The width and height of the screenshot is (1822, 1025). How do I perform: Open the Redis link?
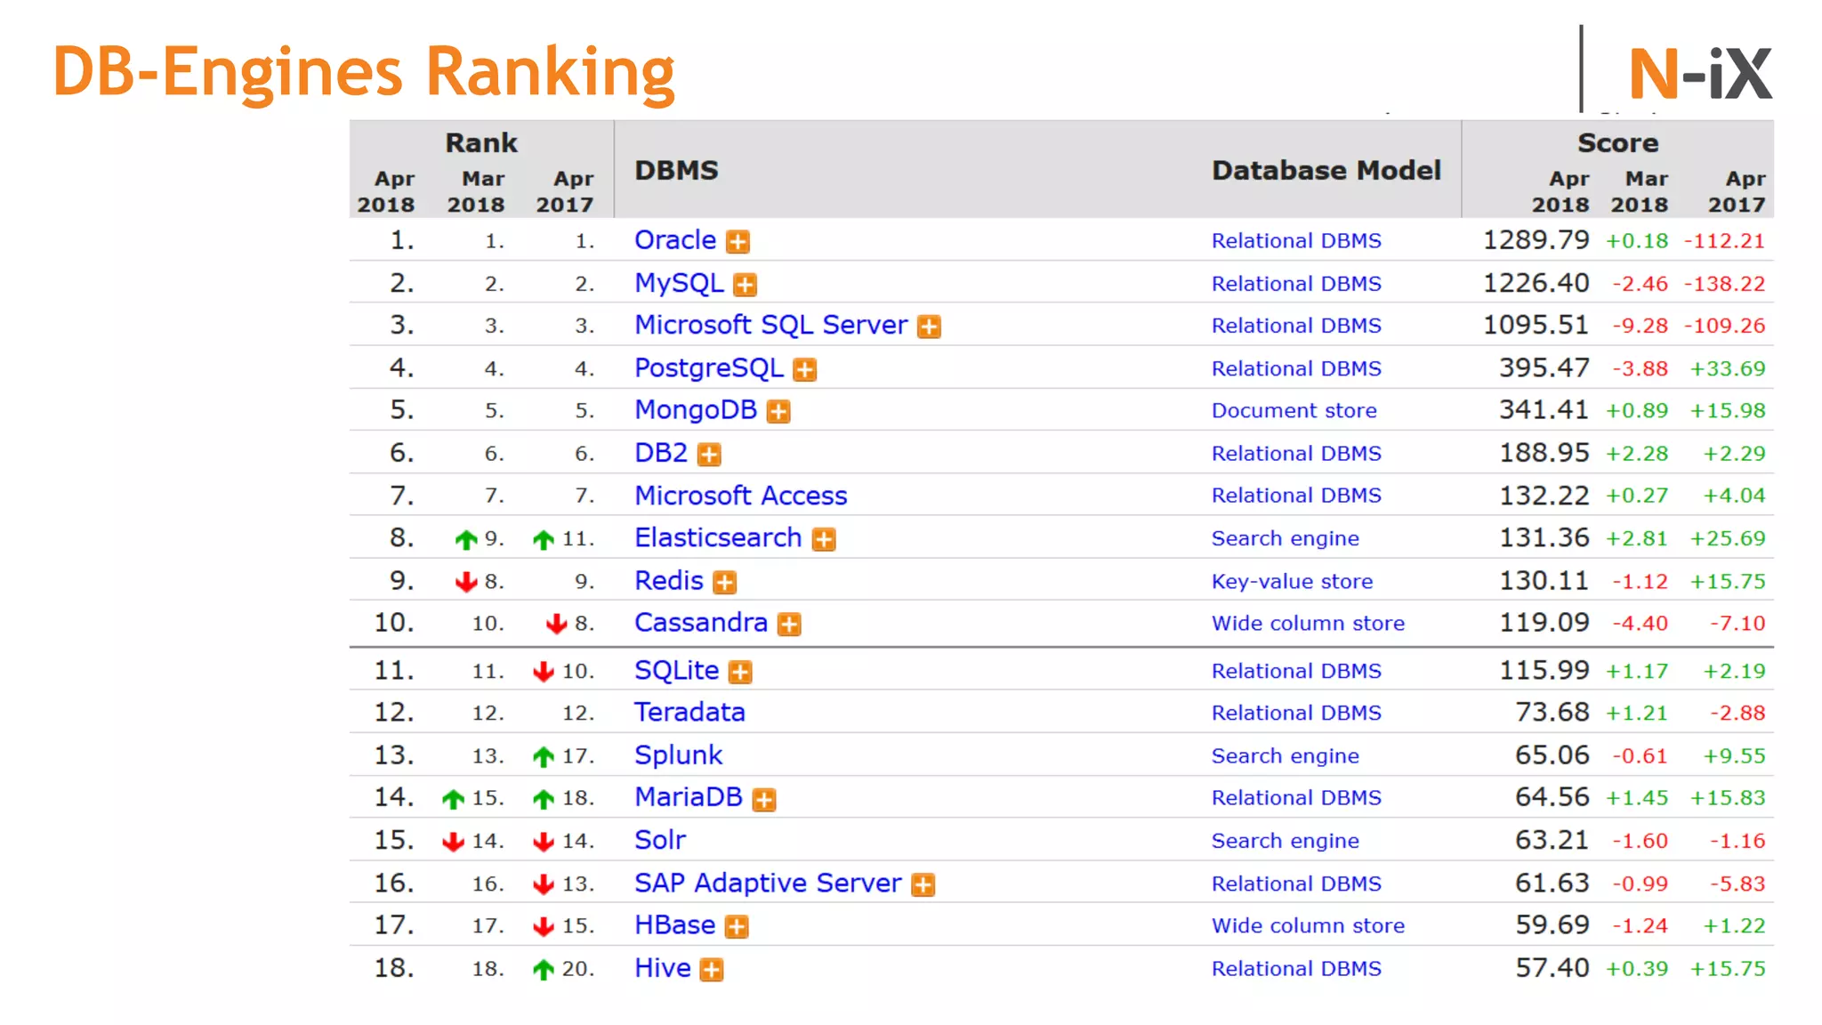coord(669,580)
